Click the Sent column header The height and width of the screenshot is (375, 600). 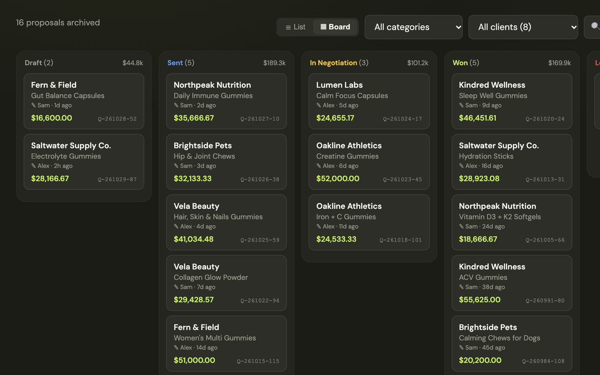[181, 63]
